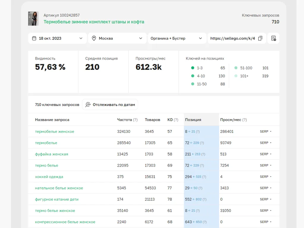Open the термо белье женское query link
The height and width of the screenshot is (228, 304).
[x=55, y=210]
